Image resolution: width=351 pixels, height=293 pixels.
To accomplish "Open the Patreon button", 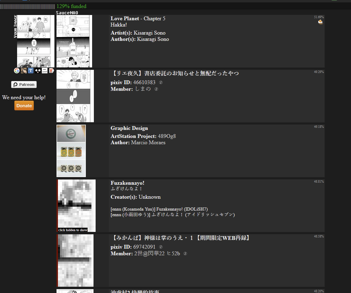I will click(x=24, y=85).
